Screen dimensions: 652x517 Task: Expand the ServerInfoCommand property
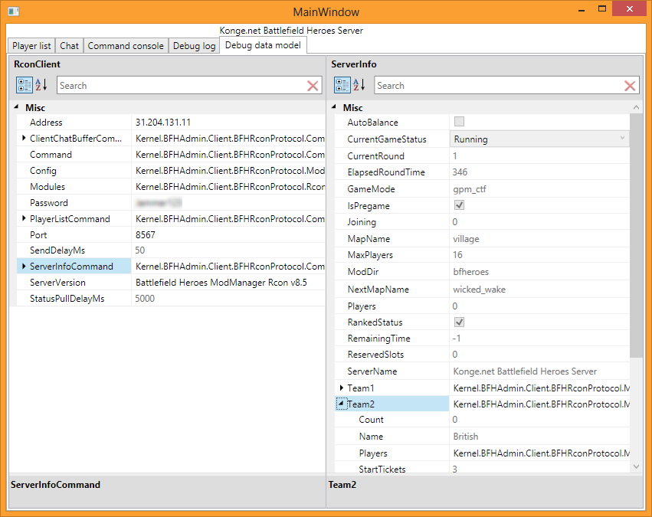click(24, 266)
